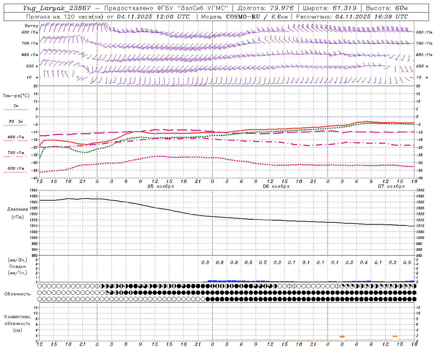
Task: Click the Тем-ра(°C) axis title
Action: (x=16, y=96)
